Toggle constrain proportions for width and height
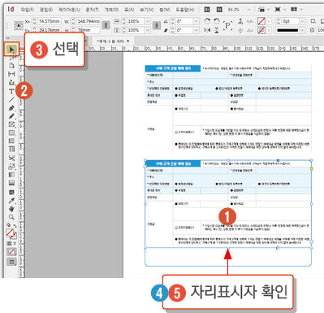 pos(106,25)
